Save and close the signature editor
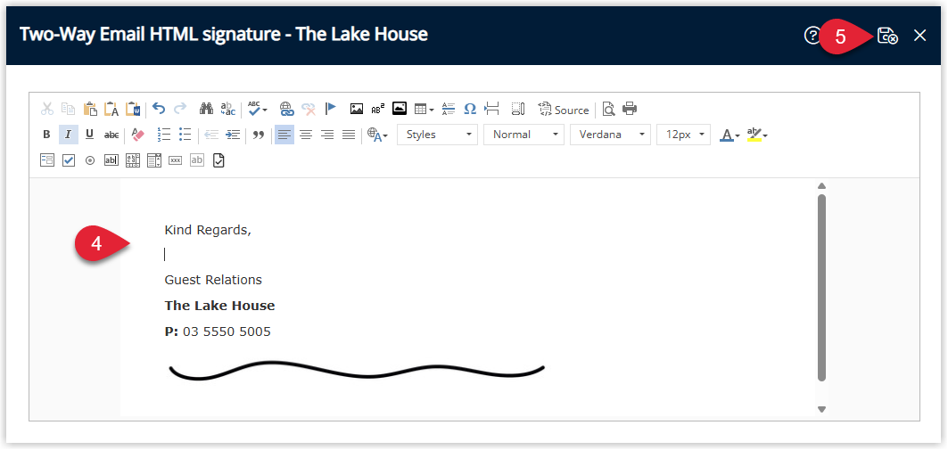This screenshot has width=948, height=450. 887,36
